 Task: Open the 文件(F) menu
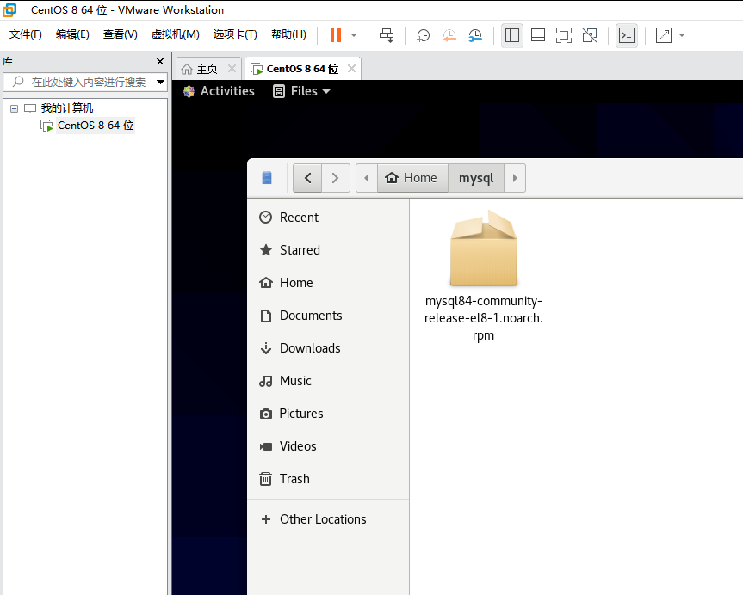tap(26, 34)
